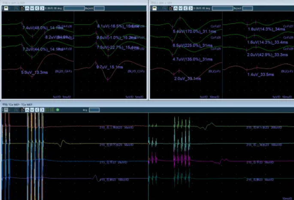294x200 pixels.
Task: Click first toolbar icon in right SEP window
Action: click(x=155, y=8)
